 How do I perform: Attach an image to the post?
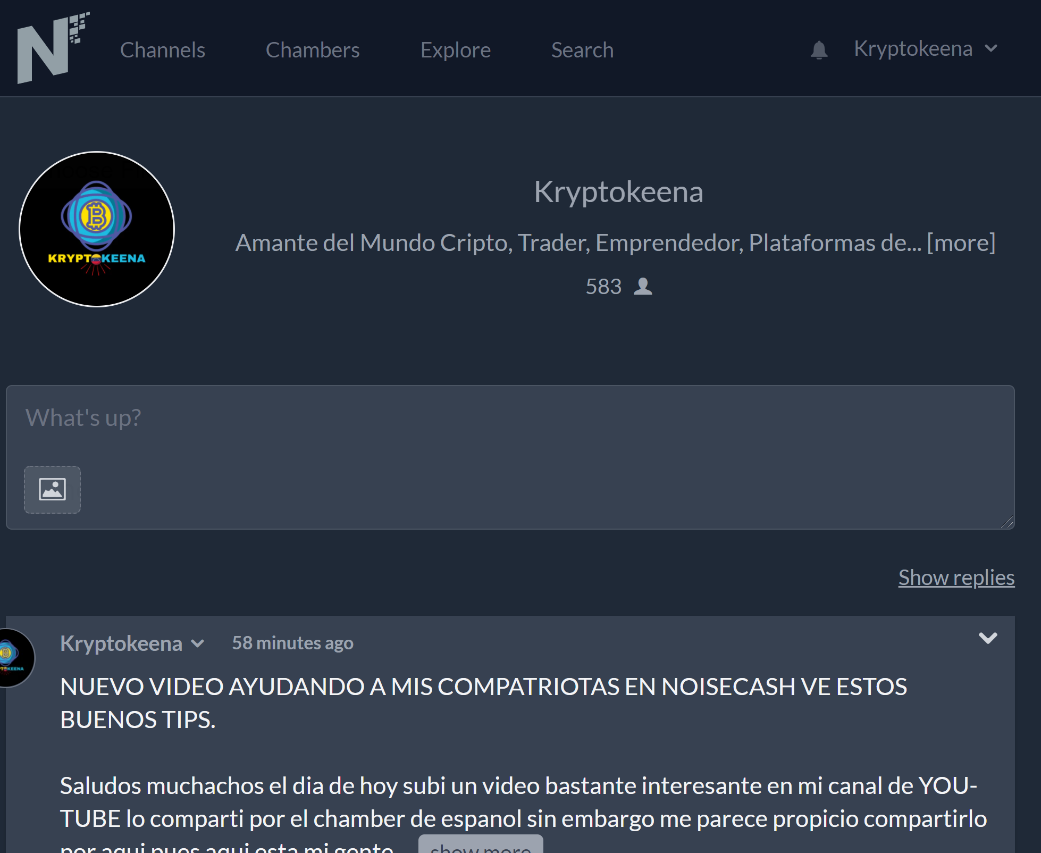tap(52, 489)
